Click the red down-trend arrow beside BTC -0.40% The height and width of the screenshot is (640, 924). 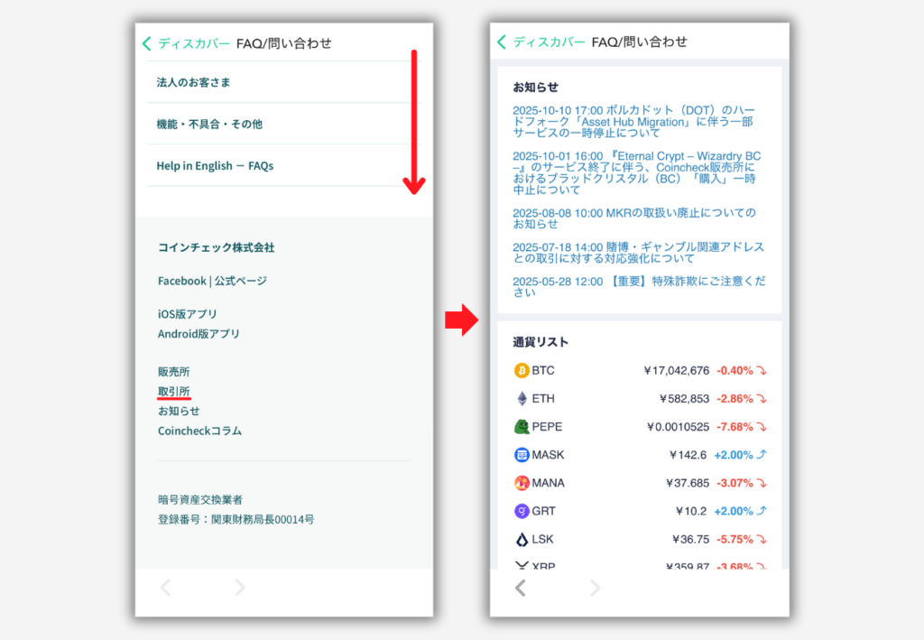point(762,370)
